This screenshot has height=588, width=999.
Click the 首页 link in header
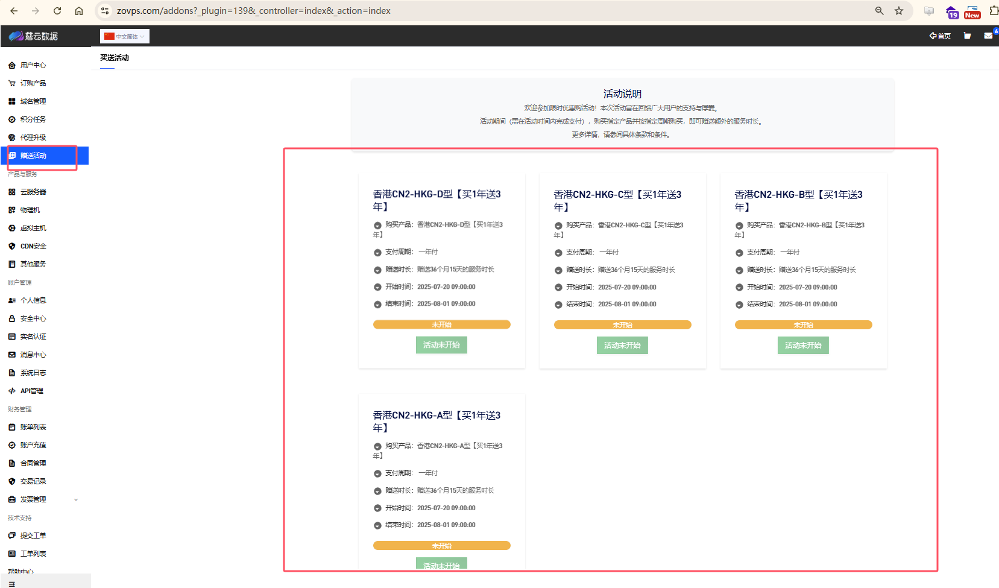click(940, 36)
